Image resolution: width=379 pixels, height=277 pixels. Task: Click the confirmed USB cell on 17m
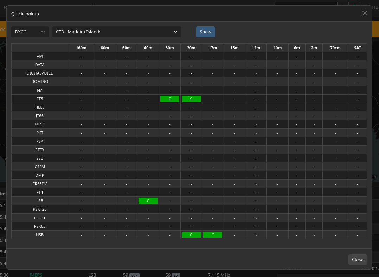pyautogui.click(x=213, y=234)
